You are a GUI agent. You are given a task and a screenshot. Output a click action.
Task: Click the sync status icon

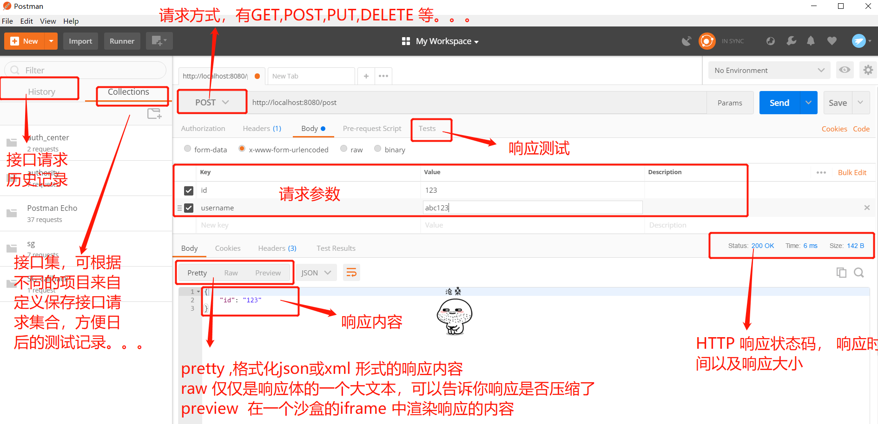(x=707, y=41)
